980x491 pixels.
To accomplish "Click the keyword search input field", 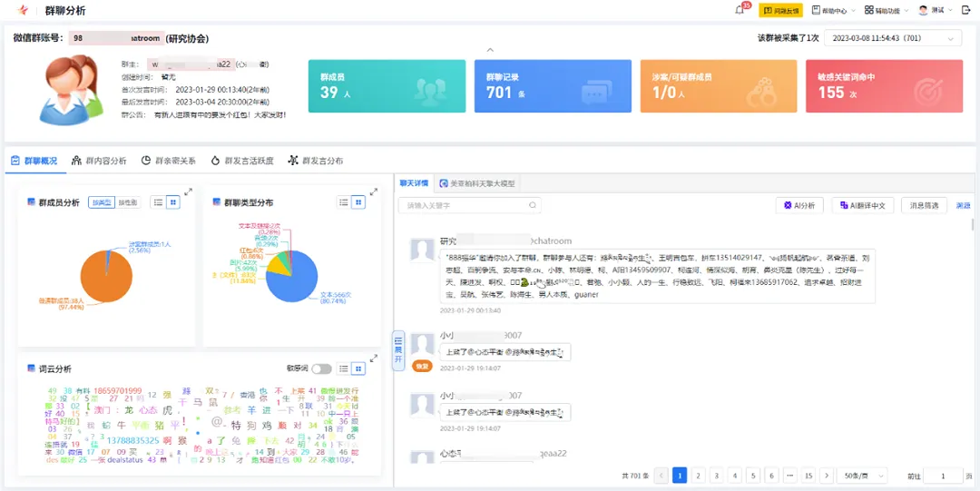I will pos(469,205).
